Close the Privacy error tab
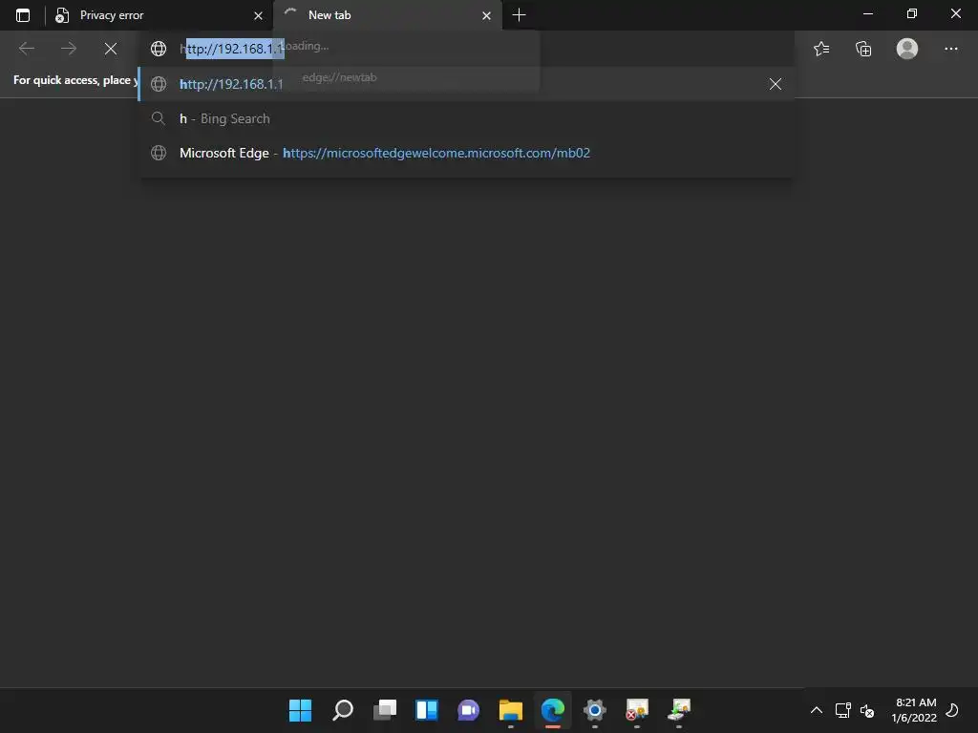 (258, 15)
